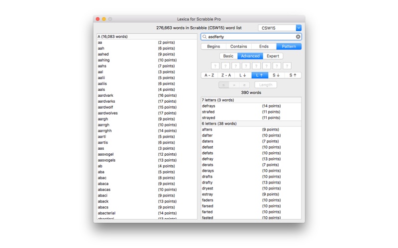This screenshot has width=398, height=248.
Task: Switch to the Begins search mode
Action: point(213,46)
